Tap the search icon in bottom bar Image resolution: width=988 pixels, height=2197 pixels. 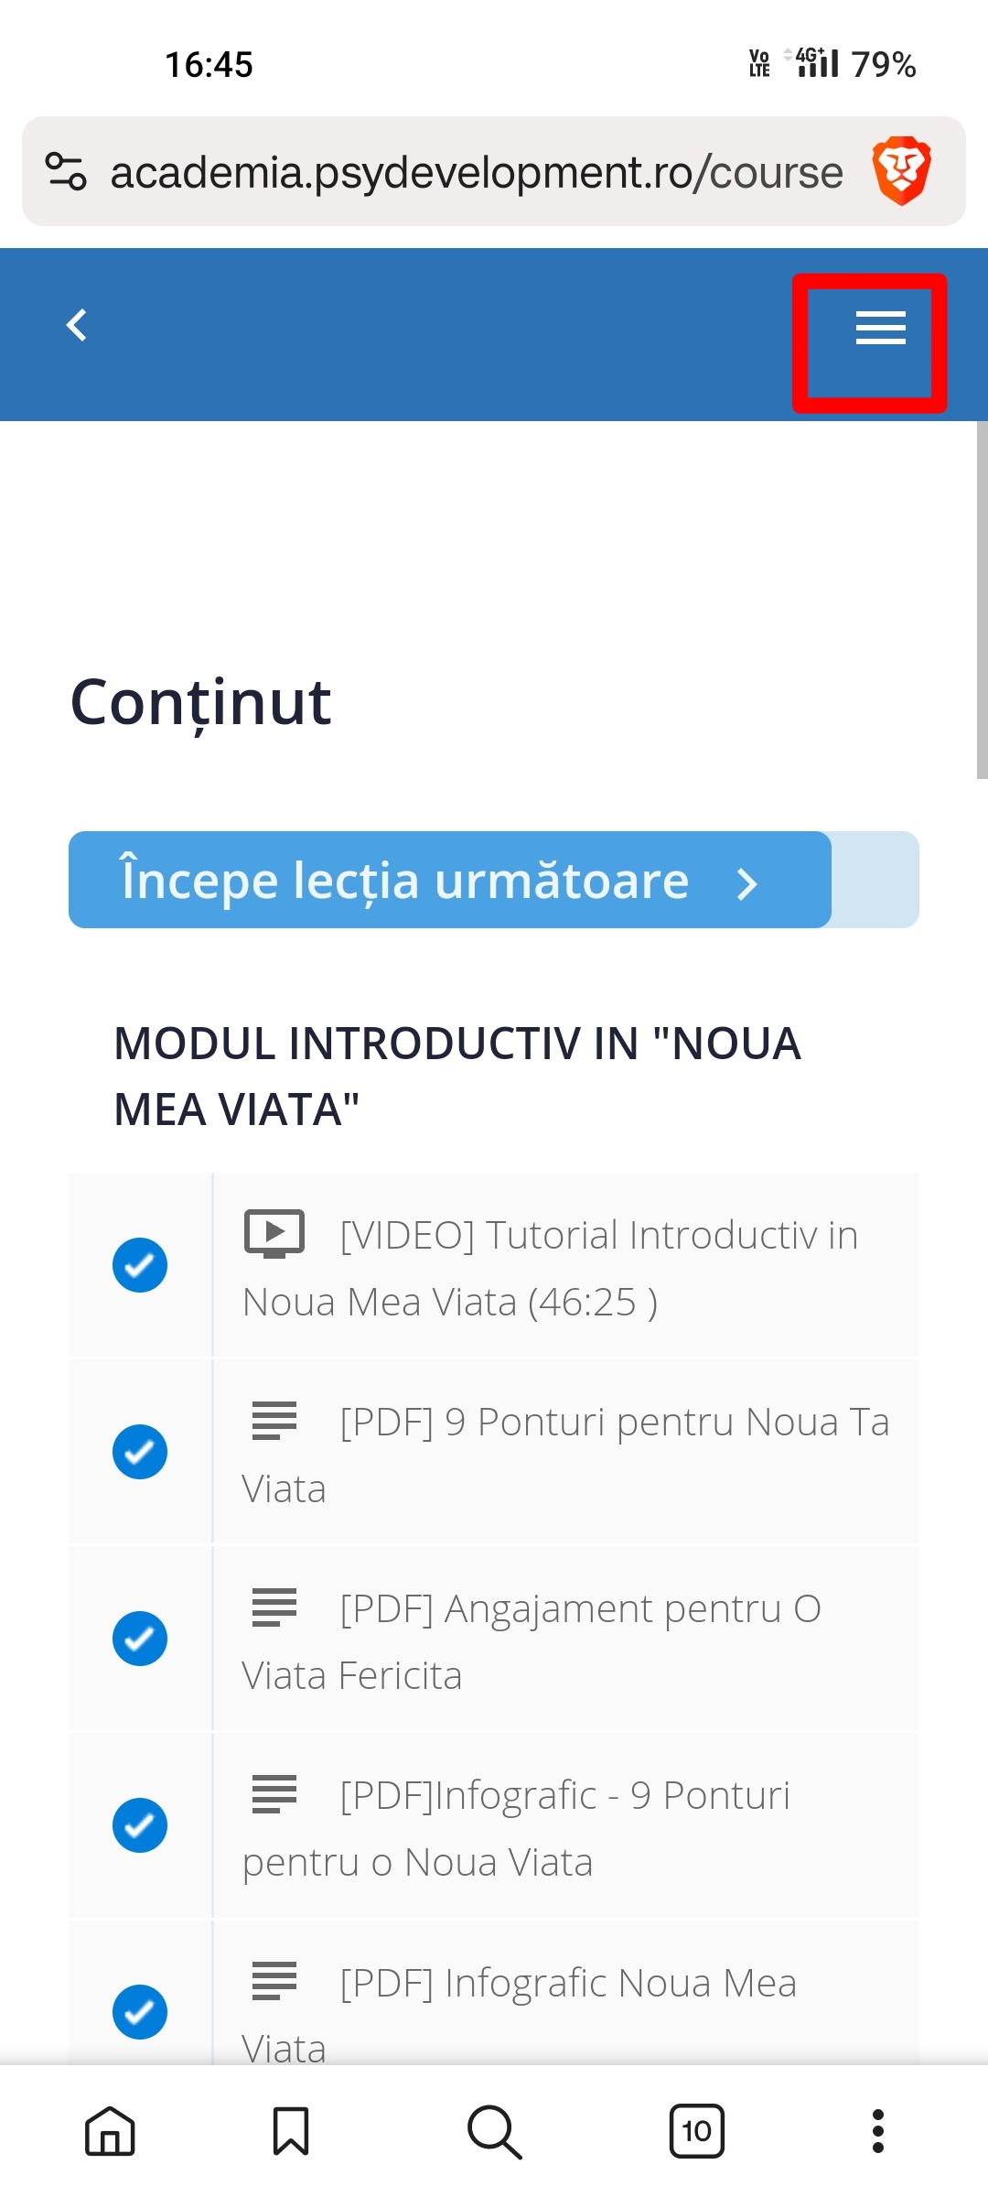[494, 2131]
